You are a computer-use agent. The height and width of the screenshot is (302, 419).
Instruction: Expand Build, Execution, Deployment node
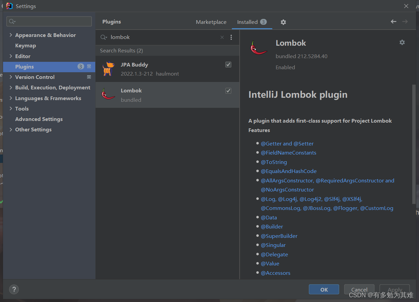click(x=11, y=87)
